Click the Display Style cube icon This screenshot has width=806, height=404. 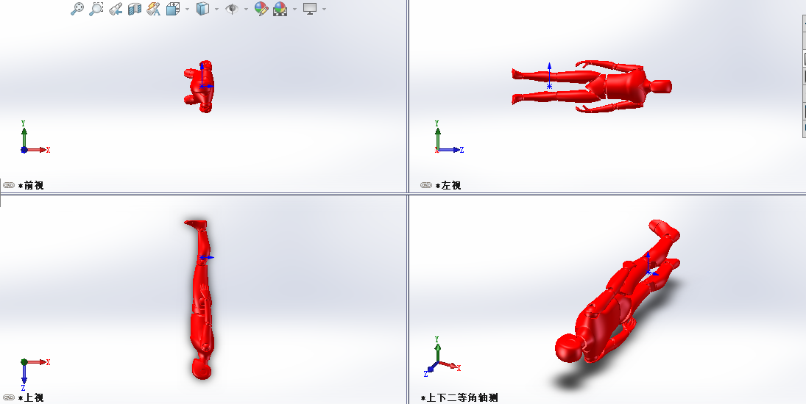point(202,9)
